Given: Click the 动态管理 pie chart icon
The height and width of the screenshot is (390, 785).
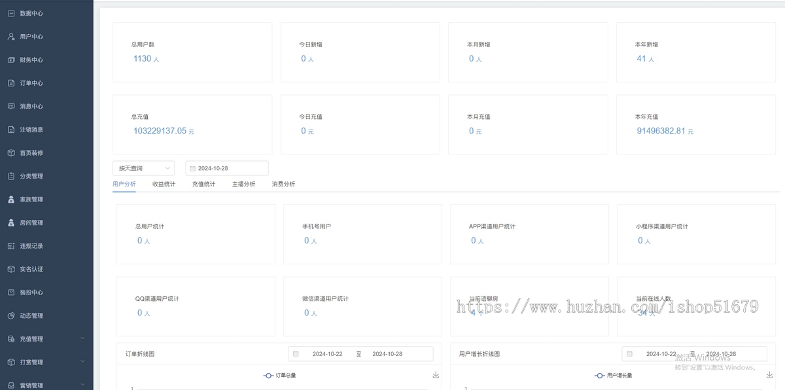Looking at the screenshot, I should point(11,315).
